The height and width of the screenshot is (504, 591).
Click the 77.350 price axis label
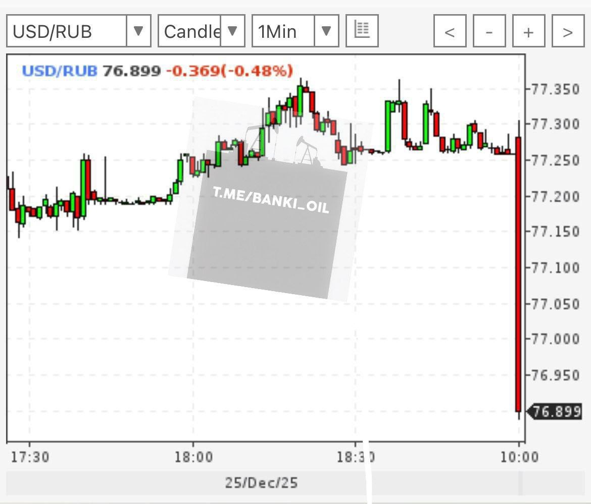coord(555,90)
